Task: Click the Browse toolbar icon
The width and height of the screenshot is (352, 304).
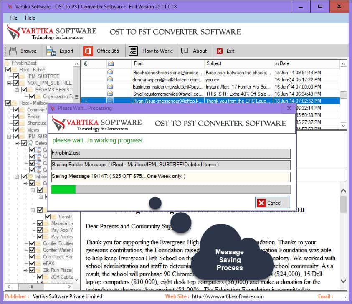Action: coord(13,51)
